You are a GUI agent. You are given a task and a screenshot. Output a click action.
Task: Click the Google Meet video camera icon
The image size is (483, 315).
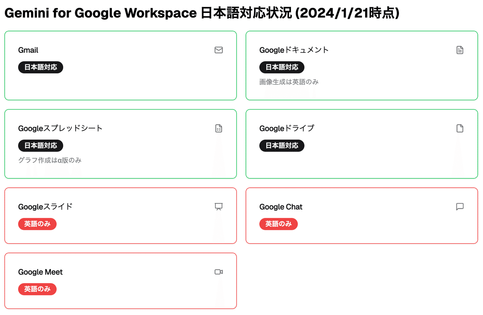(219, 272)
